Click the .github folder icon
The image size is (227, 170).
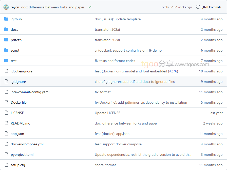coord(6,19)
